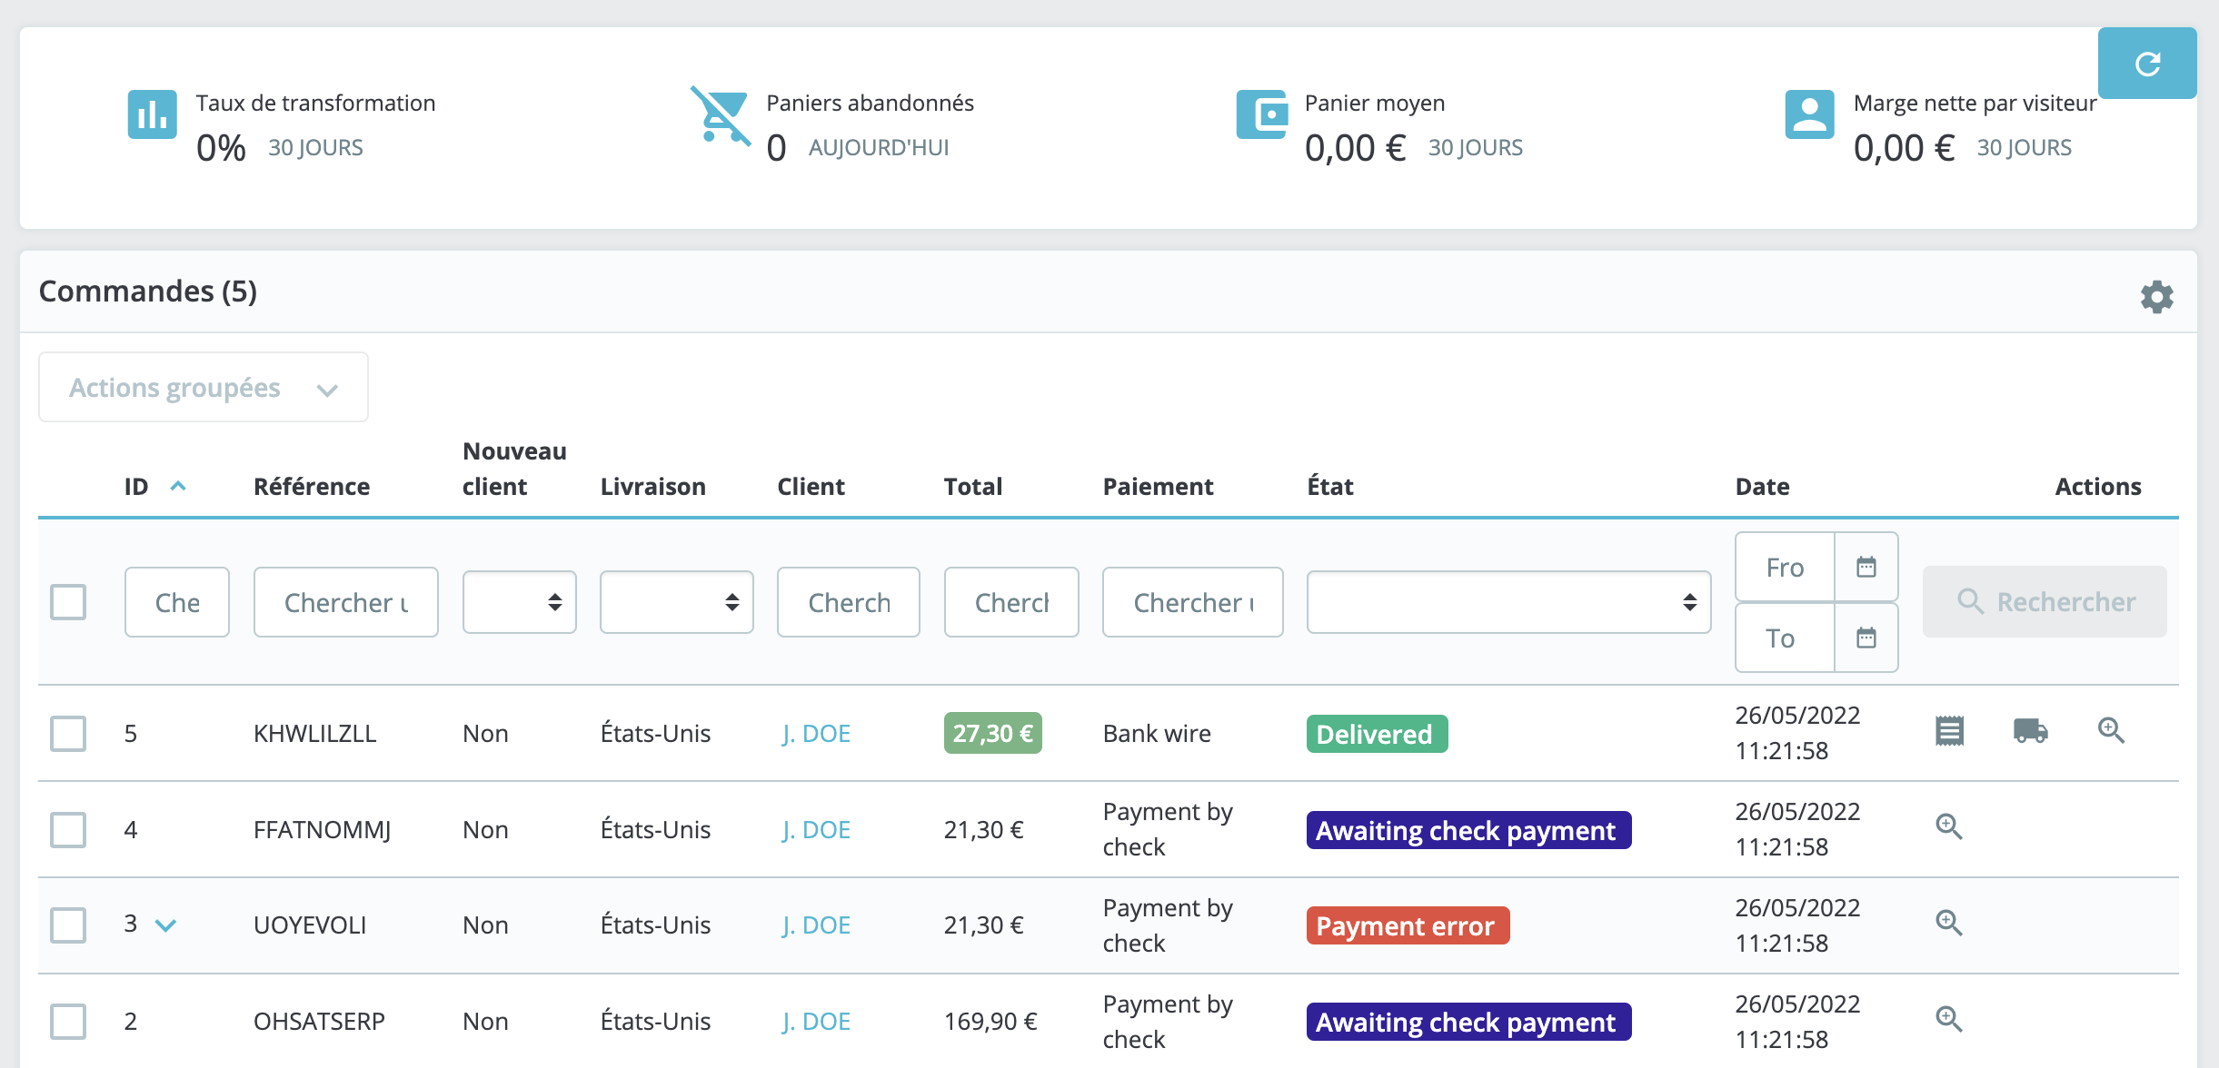The image size is (2219, 1068).
Task: Open the Actions groupées dropdown
Action: click(x=202, y=387)
